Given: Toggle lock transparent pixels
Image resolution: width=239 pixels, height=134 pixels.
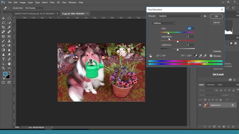Looking at the screenshot, I should (205, 100).
